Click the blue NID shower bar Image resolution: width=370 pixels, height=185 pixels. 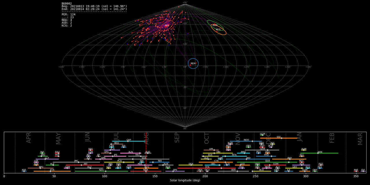point(249,159)
